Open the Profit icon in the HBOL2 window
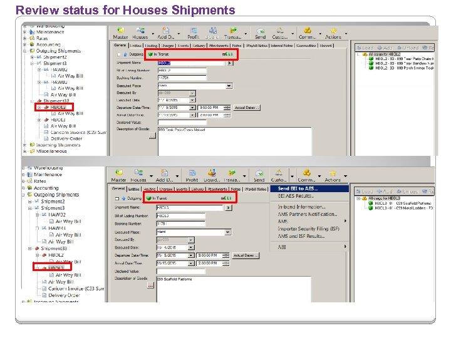The height and width of the screenshot is (338, 451). pos(194,31)
